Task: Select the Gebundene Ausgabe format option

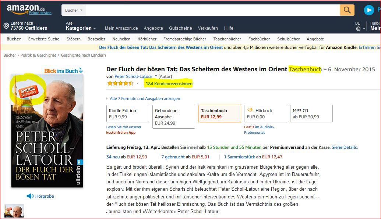Action: point(173,116)
